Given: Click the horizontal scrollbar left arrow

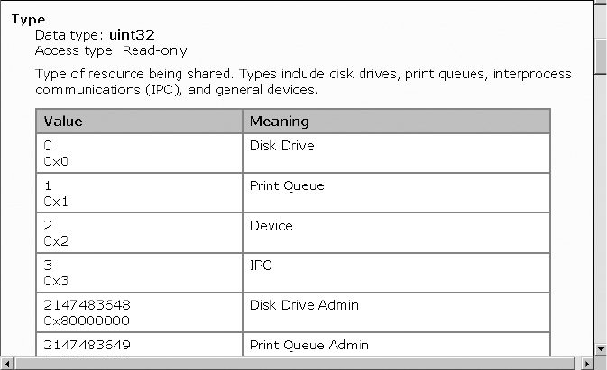Looking at the screenshot, I should (6, 364).
